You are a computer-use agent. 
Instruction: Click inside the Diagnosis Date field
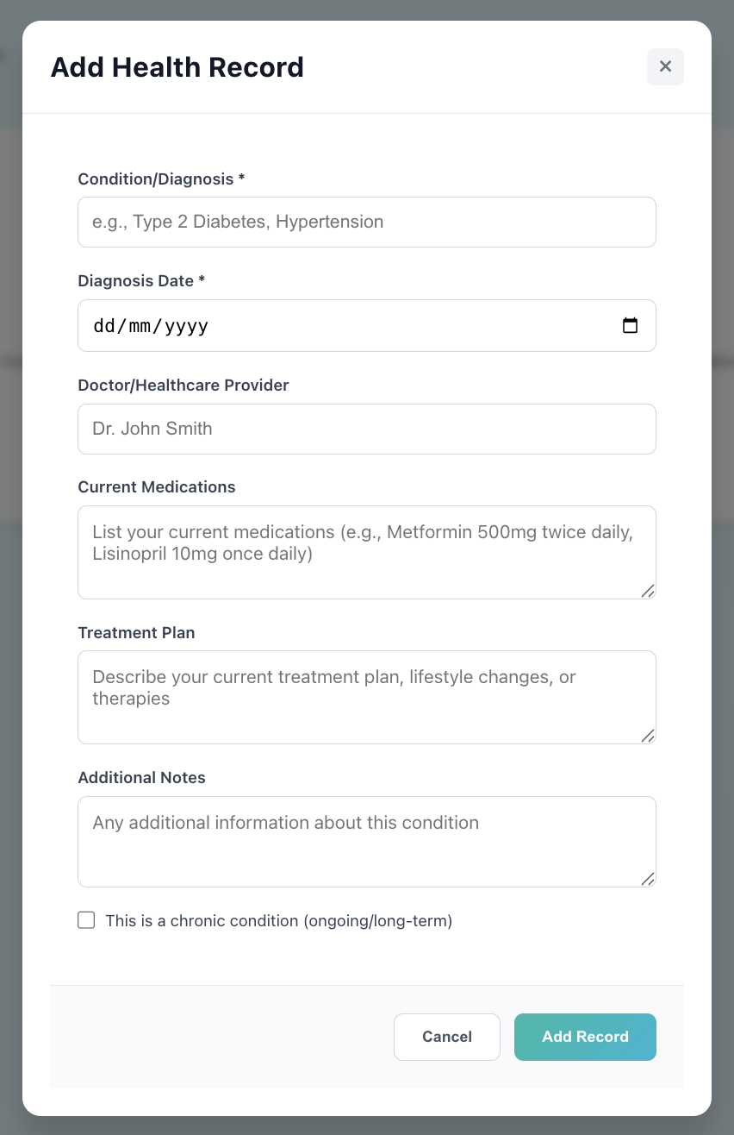(345, 325)
